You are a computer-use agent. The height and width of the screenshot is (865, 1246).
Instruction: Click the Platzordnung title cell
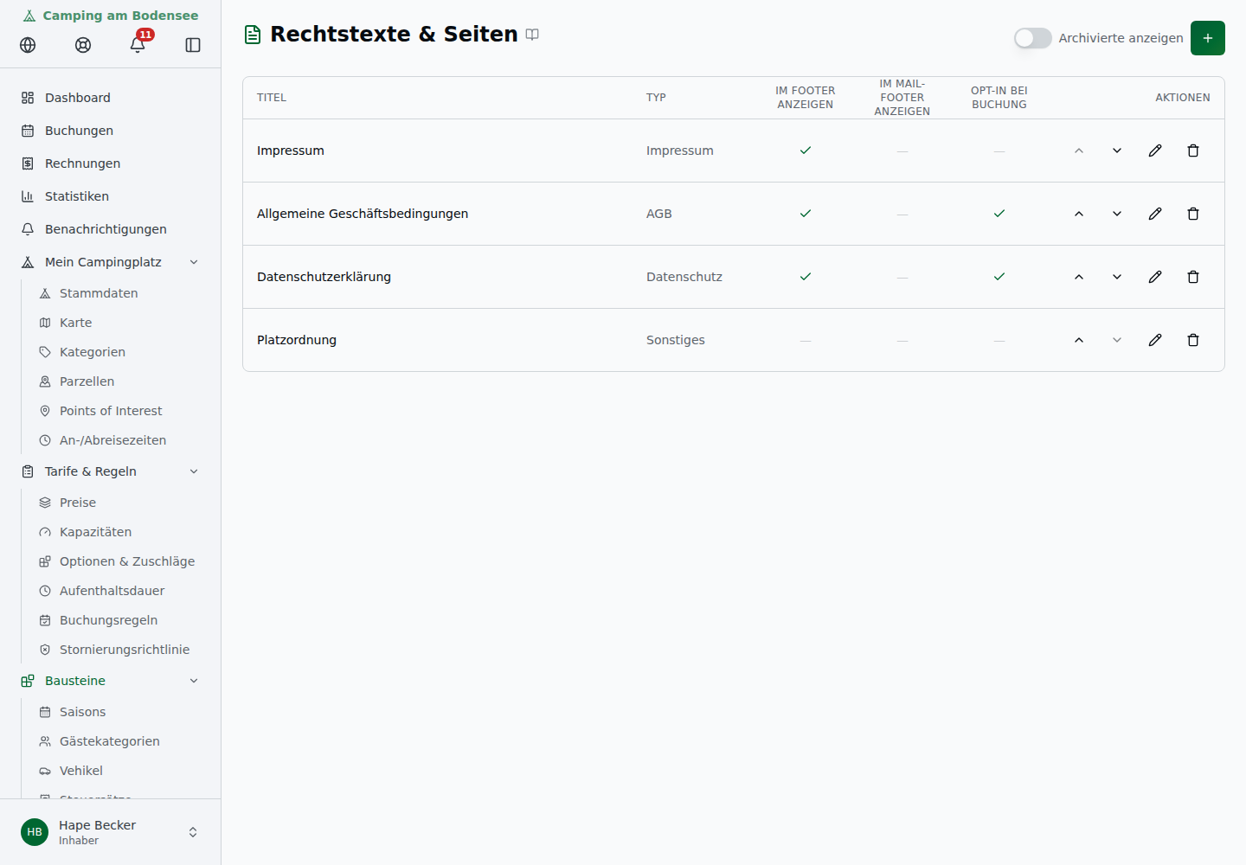(297, 340)
